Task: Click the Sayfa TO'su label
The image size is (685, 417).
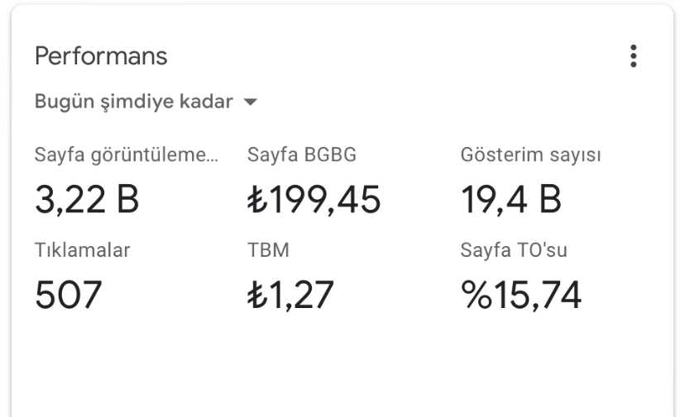Action: point(514,250)
